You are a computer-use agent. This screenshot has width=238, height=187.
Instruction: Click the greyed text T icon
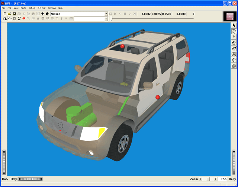pos(57,19)
